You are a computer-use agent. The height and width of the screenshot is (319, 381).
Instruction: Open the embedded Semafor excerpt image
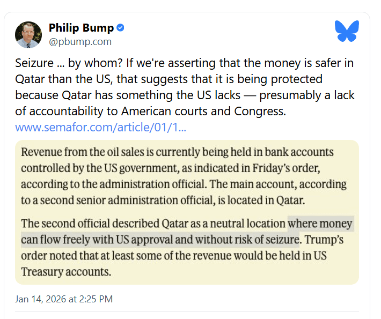(187, 212)
